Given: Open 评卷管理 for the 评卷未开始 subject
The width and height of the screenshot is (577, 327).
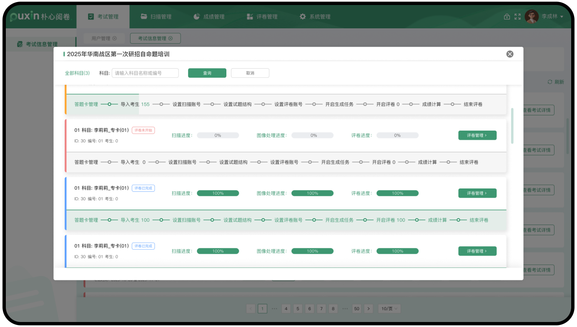Looking at the screenshot, I should (477, 135).
